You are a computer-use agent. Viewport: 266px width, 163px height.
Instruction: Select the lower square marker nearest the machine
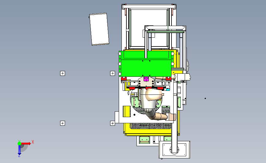[113, 123]
